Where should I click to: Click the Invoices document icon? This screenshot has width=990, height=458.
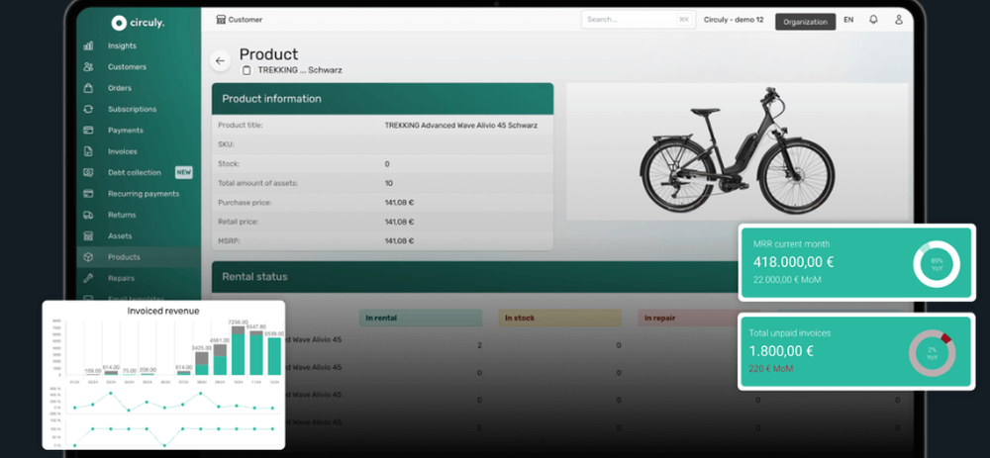(88, 151)
